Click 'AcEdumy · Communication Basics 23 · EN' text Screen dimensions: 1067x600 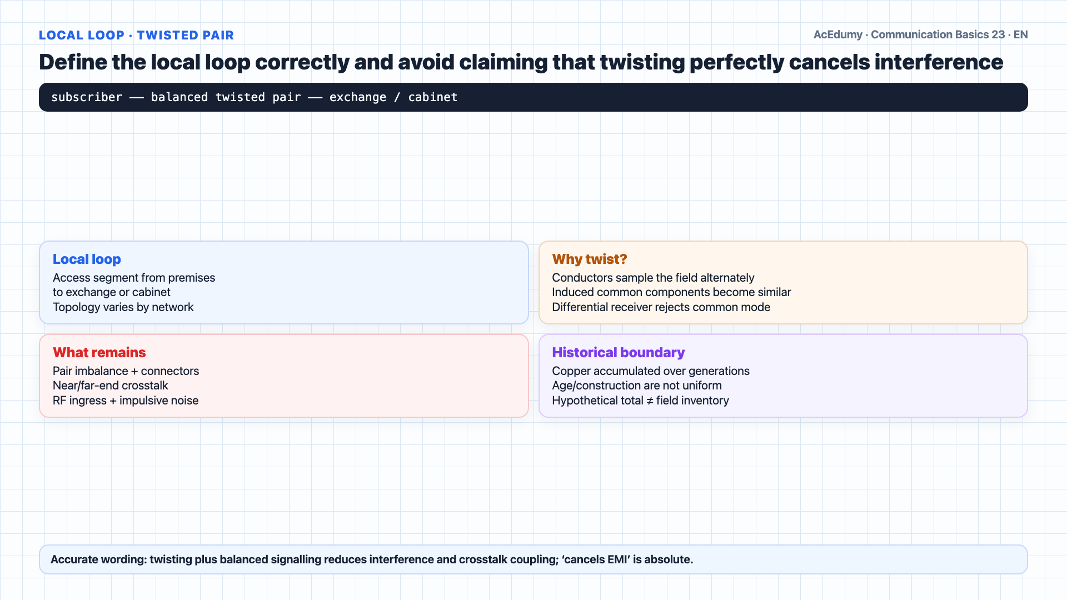920,34
